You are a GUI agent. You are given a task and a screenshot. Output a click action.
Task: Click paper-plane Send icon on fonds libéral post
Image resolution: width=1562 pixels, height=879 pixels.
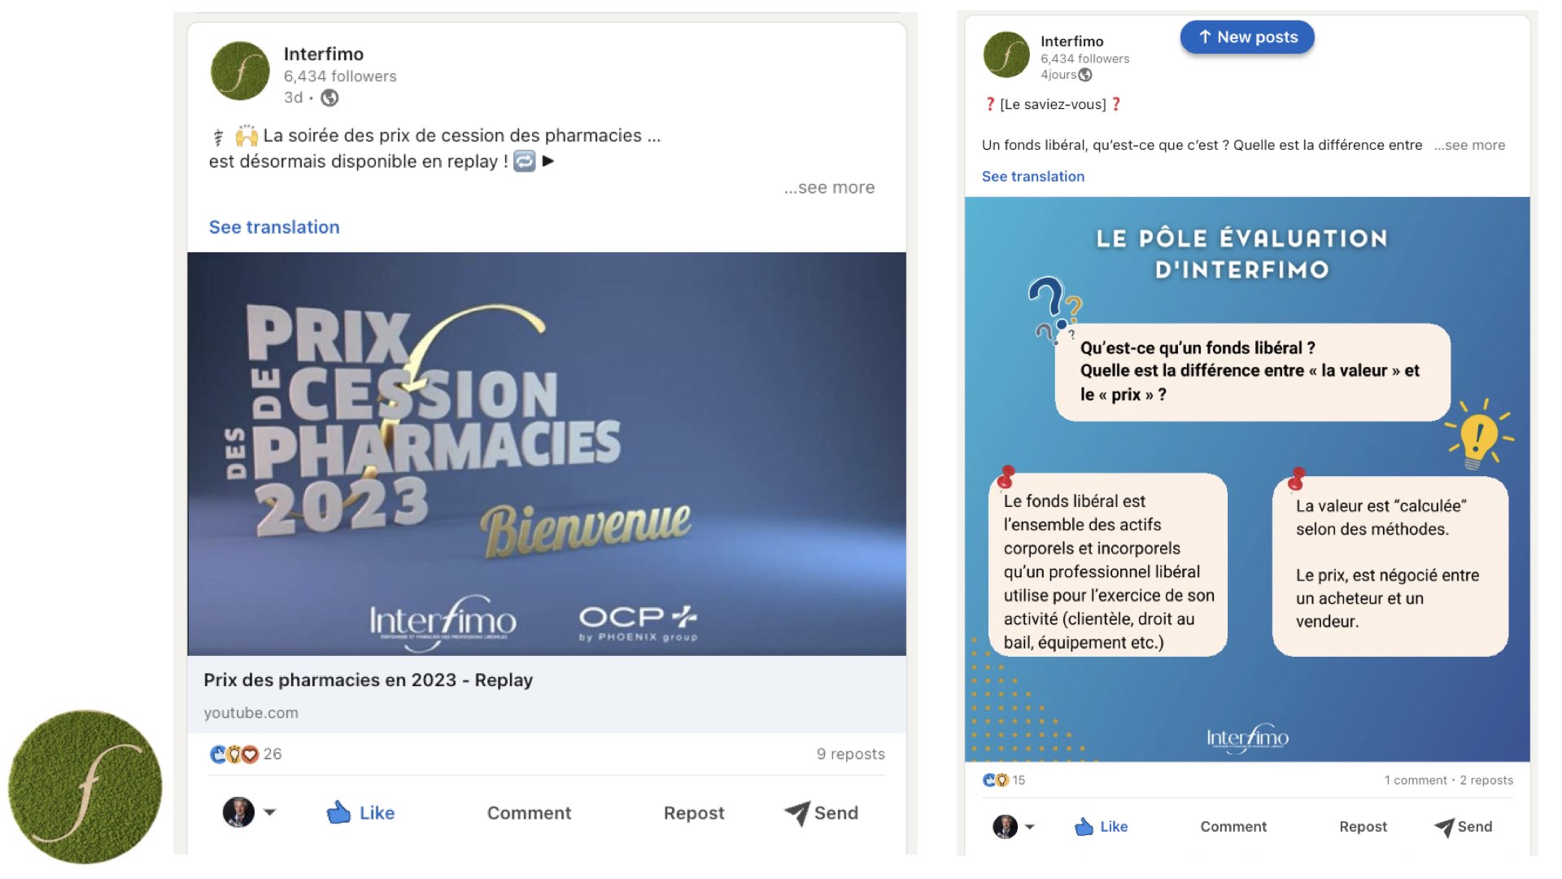coord(1444,827)
